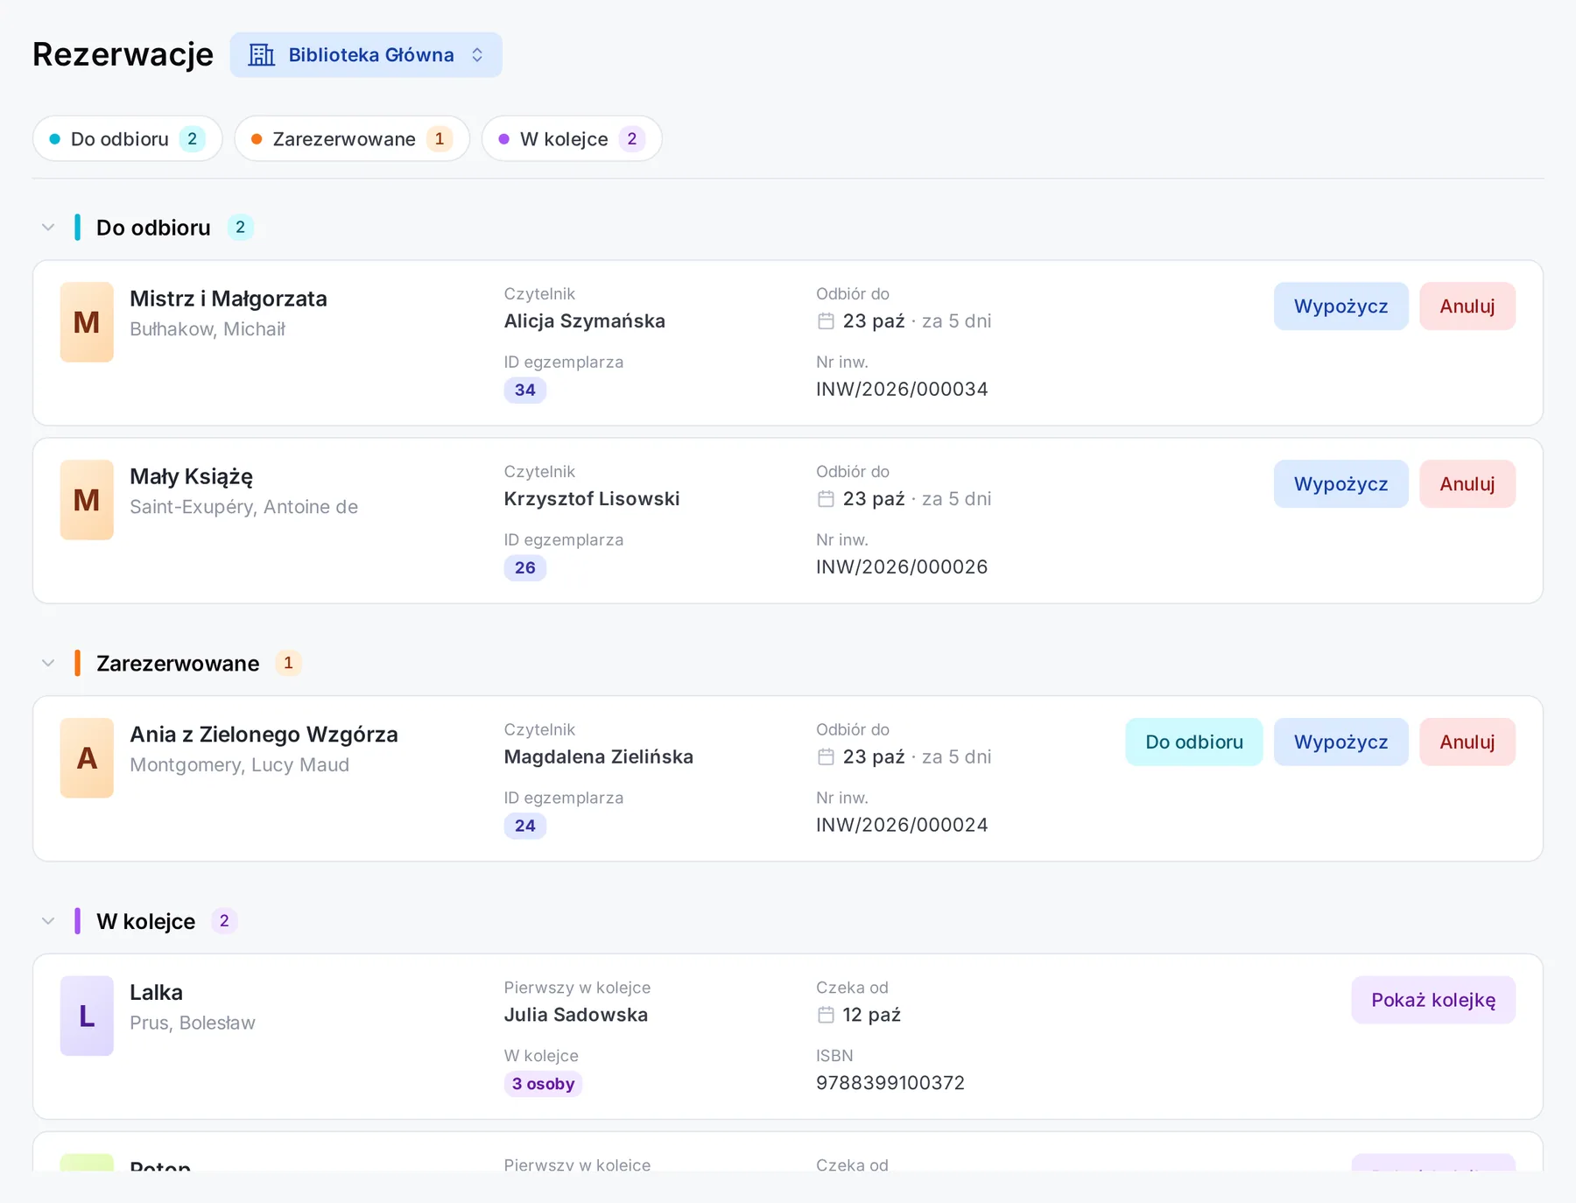Click inventory number INW/2026/000024
Viewport: 1576px width, 1203px height.
(x=902, y=826)
